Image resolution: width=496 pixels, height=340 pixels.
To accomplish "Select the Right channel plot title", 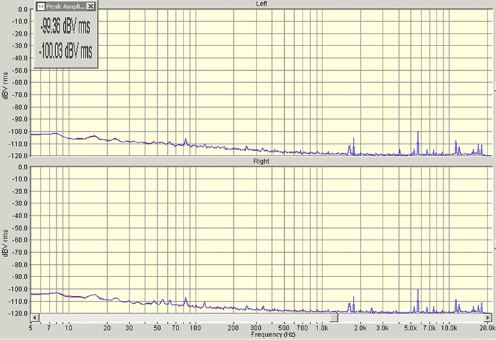I will click(x=261, y=161).
